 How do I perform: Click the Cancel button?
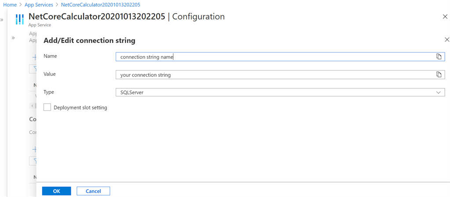coord(93,191)
